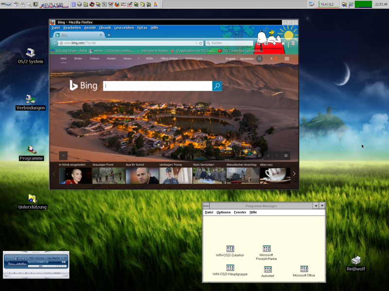Open the Bing hamburger menu icon

[x=287, y=59]
